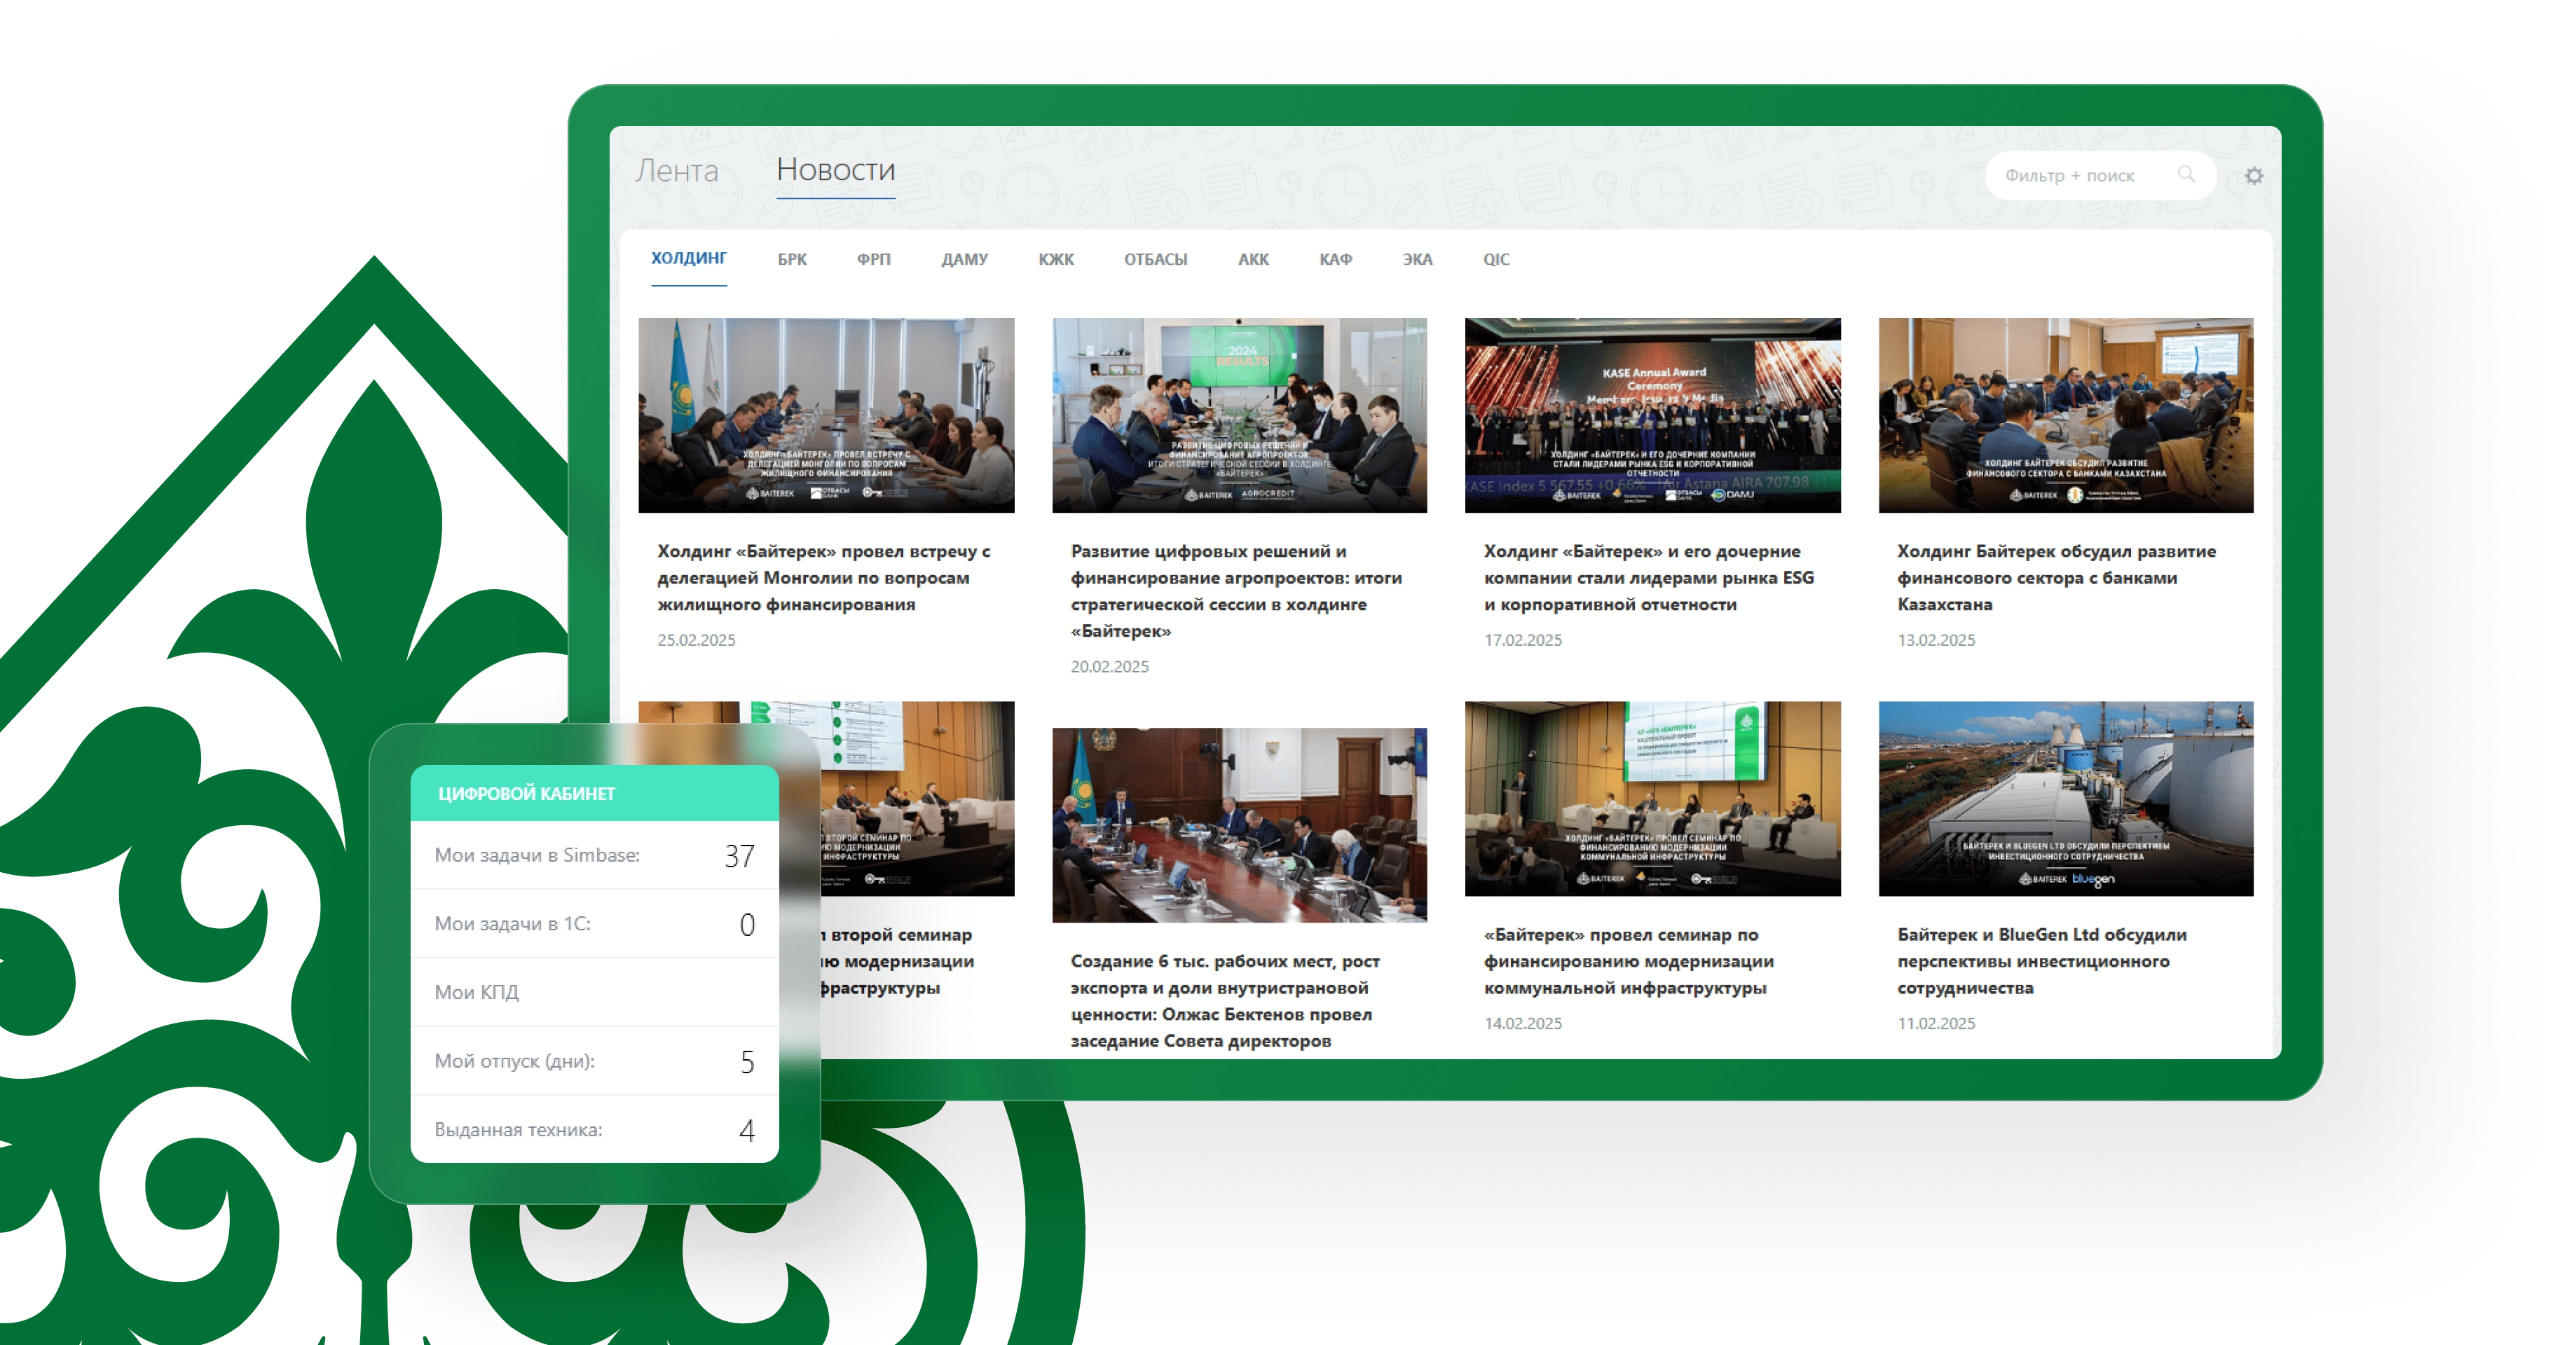Open 'Создание 6 тыс. рабочих мест' article

click(x=1225, y=1000)
